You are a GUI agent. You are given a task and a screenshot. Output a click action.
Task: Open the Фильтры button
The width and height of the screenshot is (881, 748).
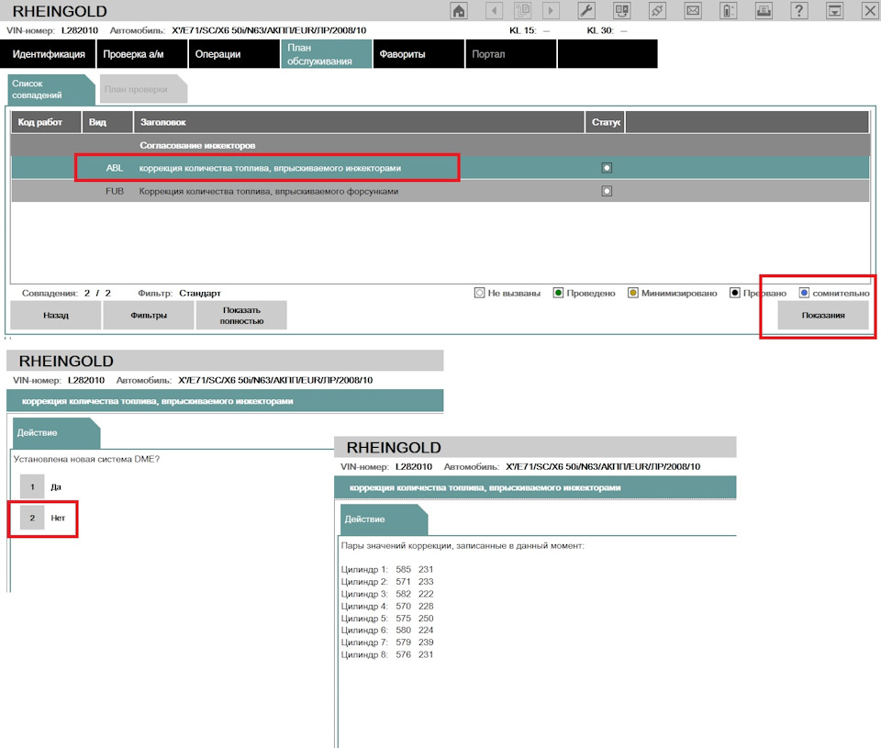pos(149,316)
